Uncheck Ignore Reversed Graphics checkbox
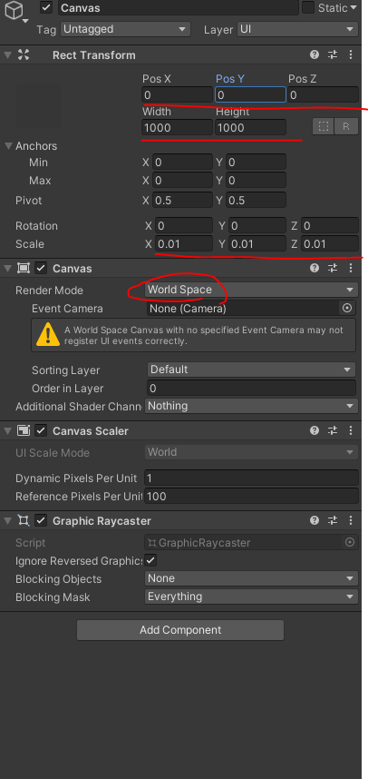Screen dimensions: 368x779 (150, 560)
